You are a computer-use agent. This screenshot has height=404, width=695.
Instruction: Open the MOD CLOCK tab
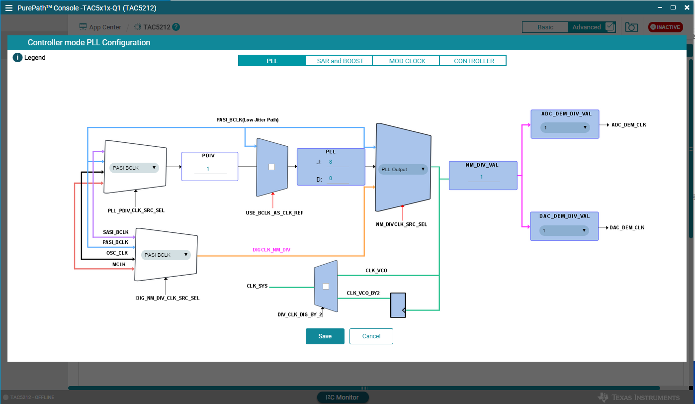tap(407, 61)
